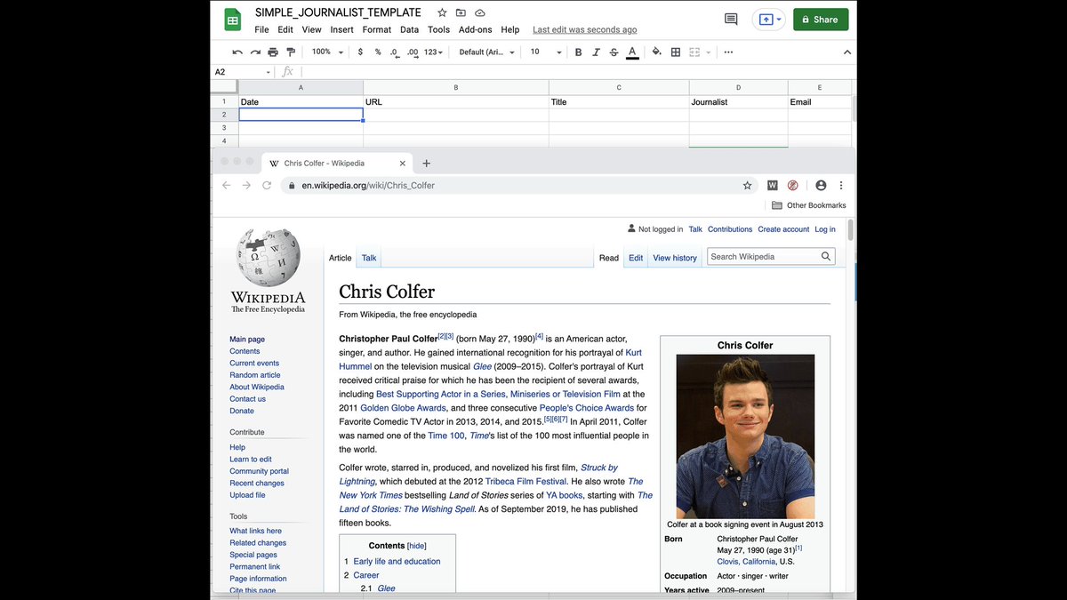Open comment history in Sheets
Image resolution: width=1067 pixels, height=600 pixels.
(x=731, y=20)
